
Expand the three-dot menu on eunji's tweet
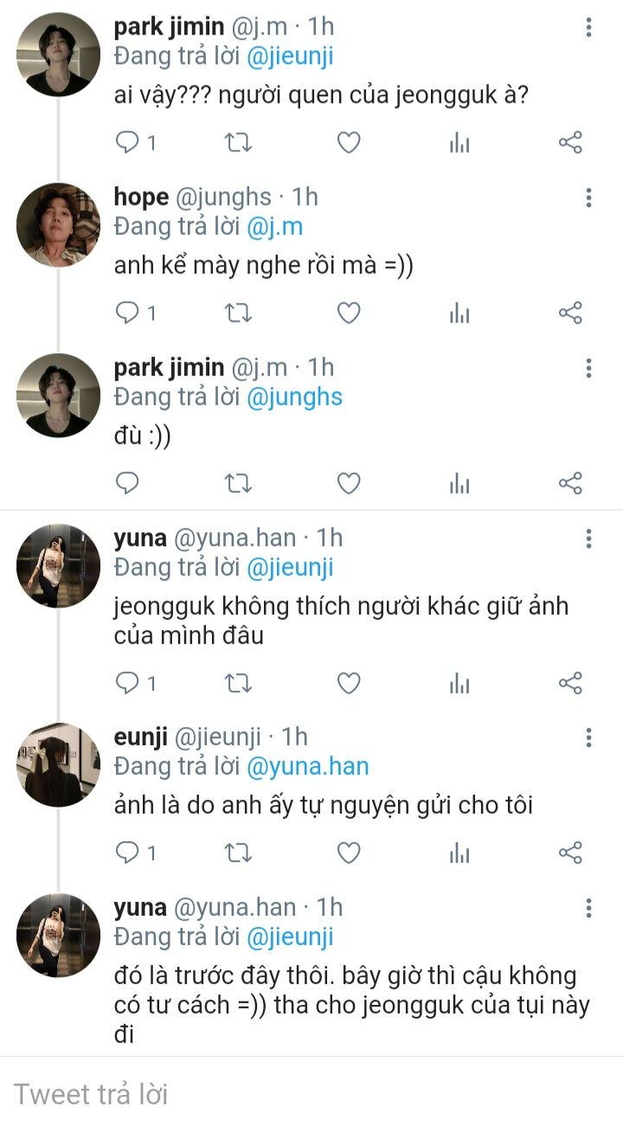[588, 737]
